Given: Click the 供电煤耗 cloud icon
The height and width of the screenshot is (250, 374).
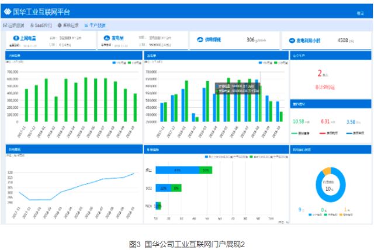Looking at the screenshot, I should coord(200,40).
